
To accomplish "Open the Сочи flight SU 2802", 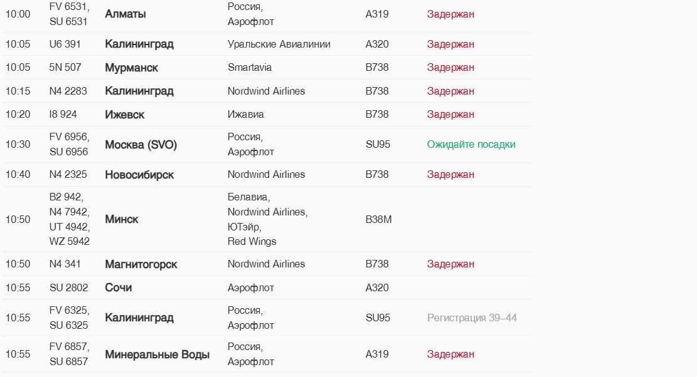I will pyautogui.click(x=118, y=288).
